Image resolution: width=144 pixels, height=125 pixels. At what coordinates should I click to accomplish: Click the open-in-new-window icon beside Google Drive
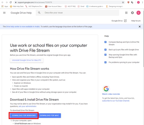tap(125, 21)
